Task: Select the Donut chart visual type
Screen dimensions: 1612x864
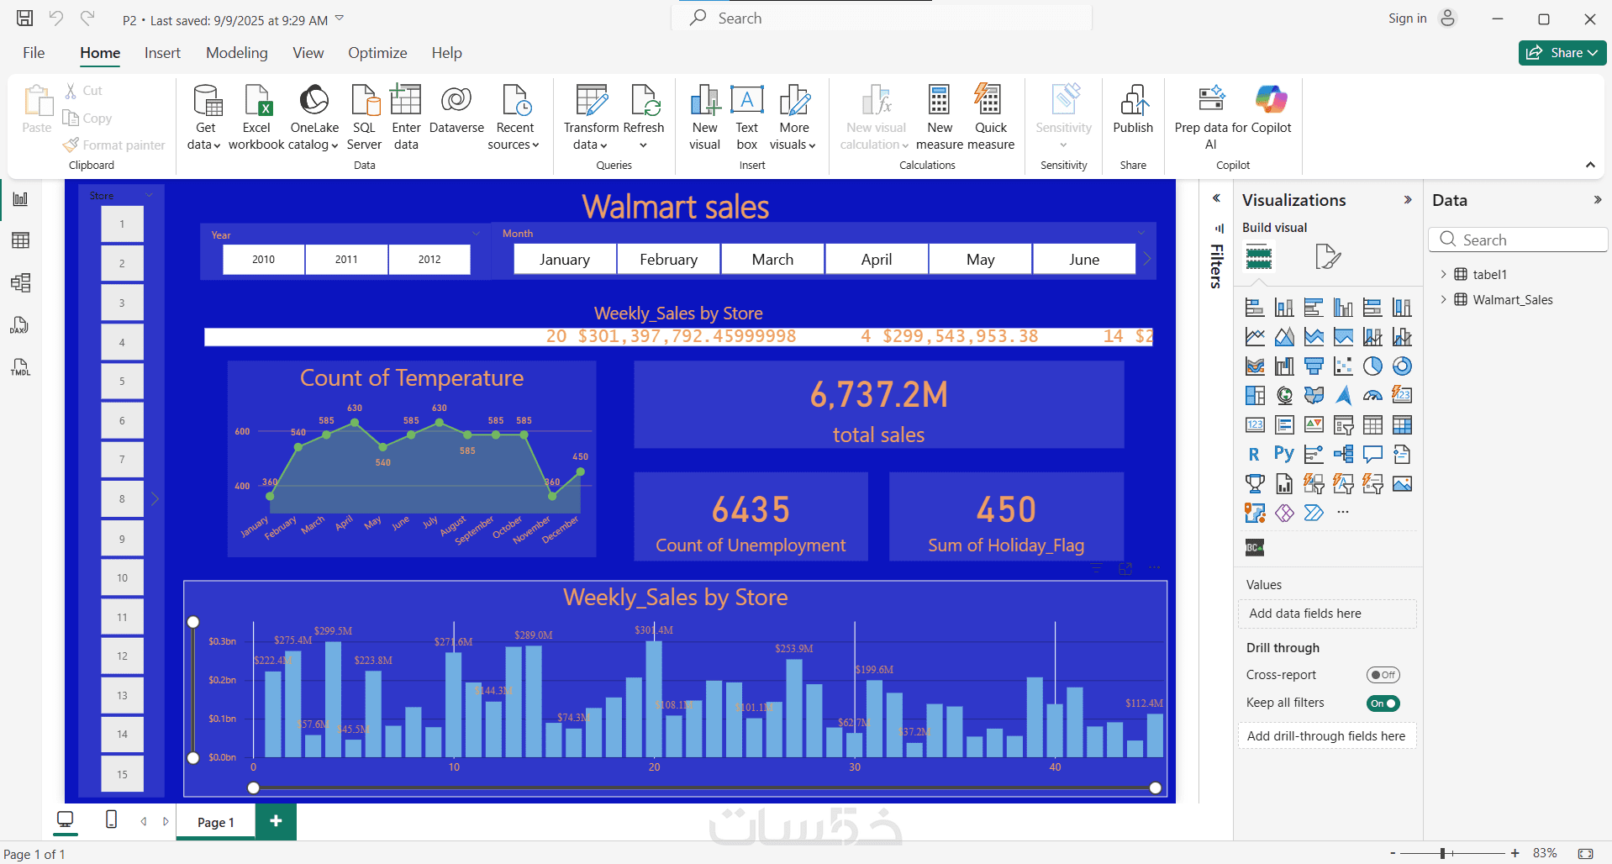Action: [x=1402, y=366]
